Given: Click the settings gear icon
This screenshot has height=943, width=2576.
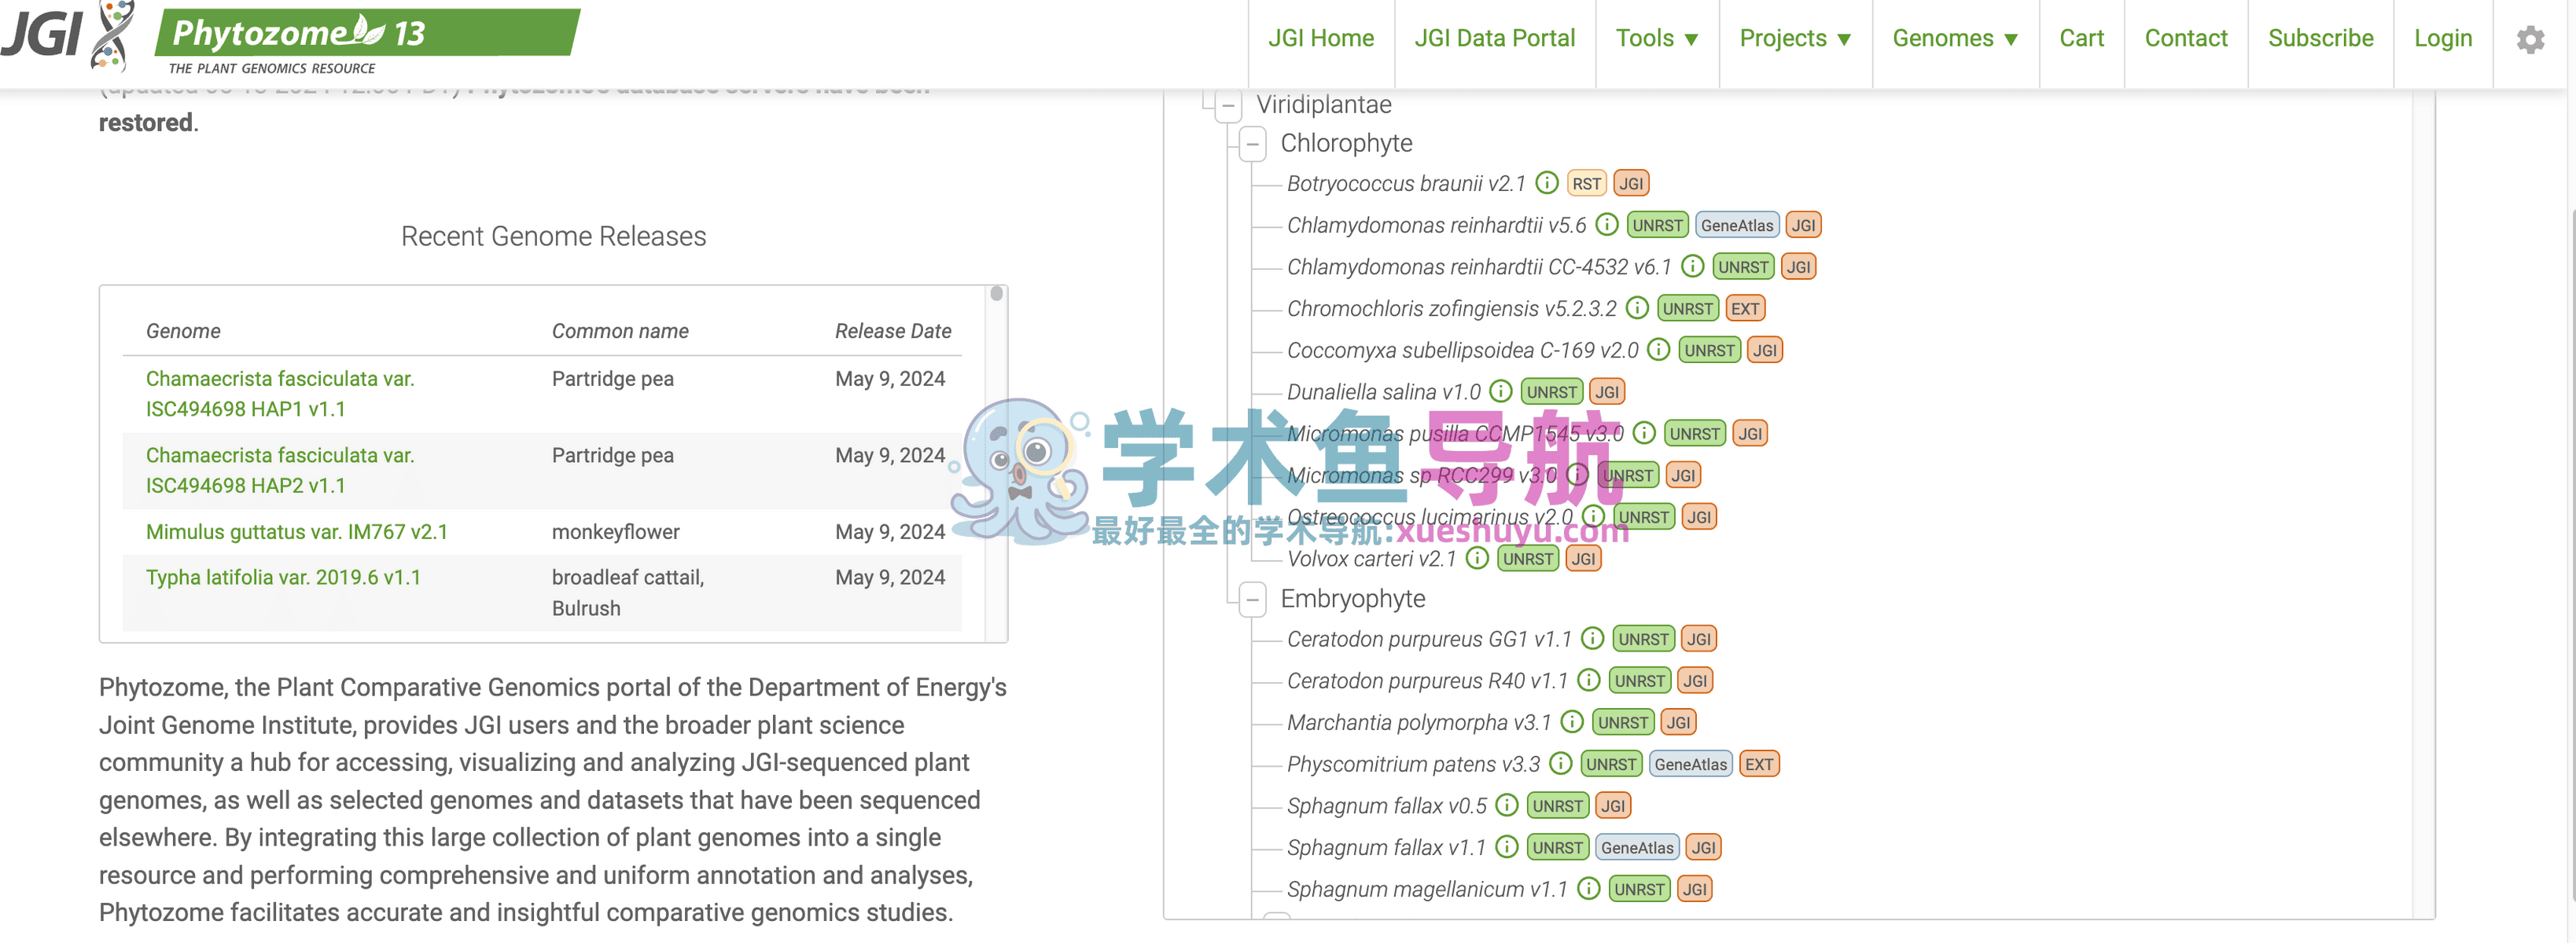Looking at the screenshot, I should pyautogui.click(x=2530, y=40).
